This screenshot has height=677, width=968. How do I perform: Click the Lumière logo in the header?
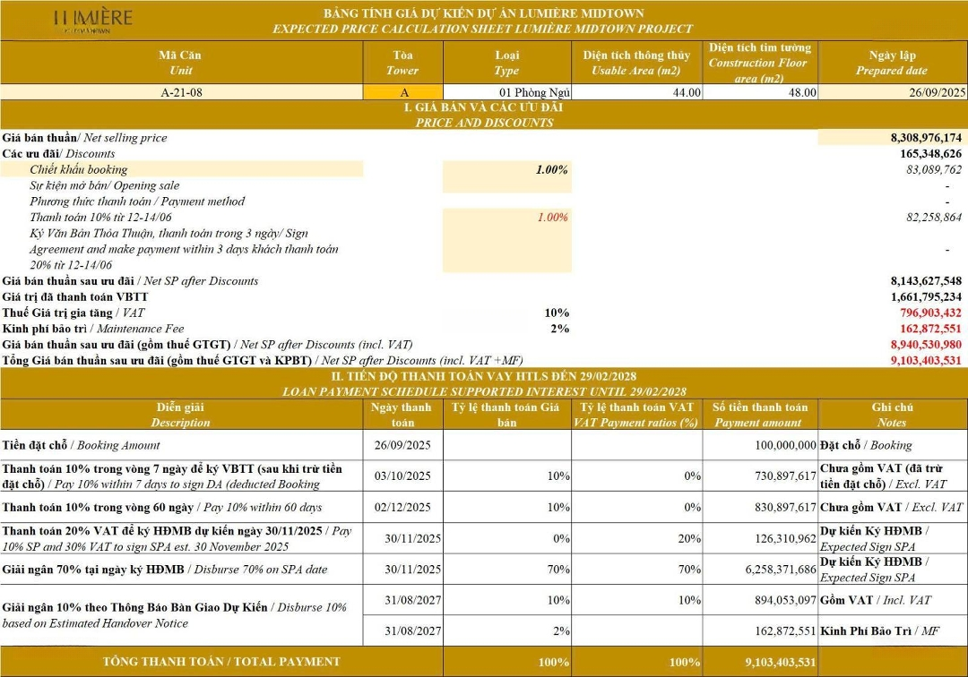point(92,20)
